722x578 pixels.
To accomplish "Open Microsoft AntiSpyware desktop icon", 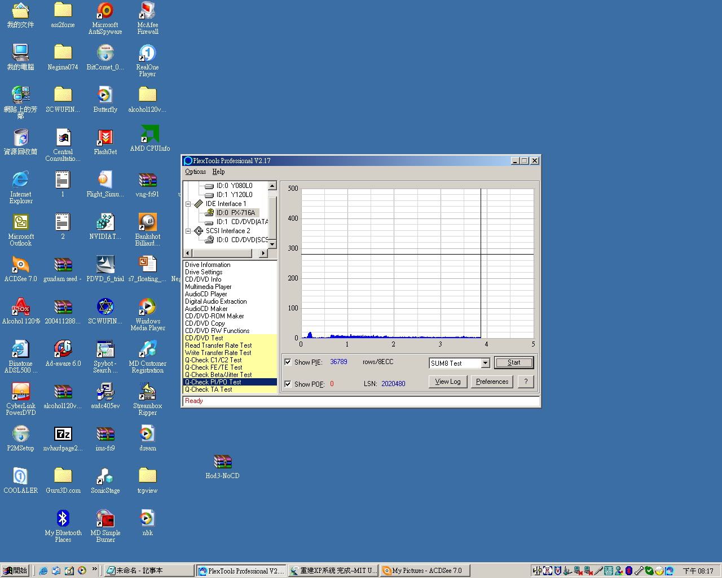I will pos(105,19).
